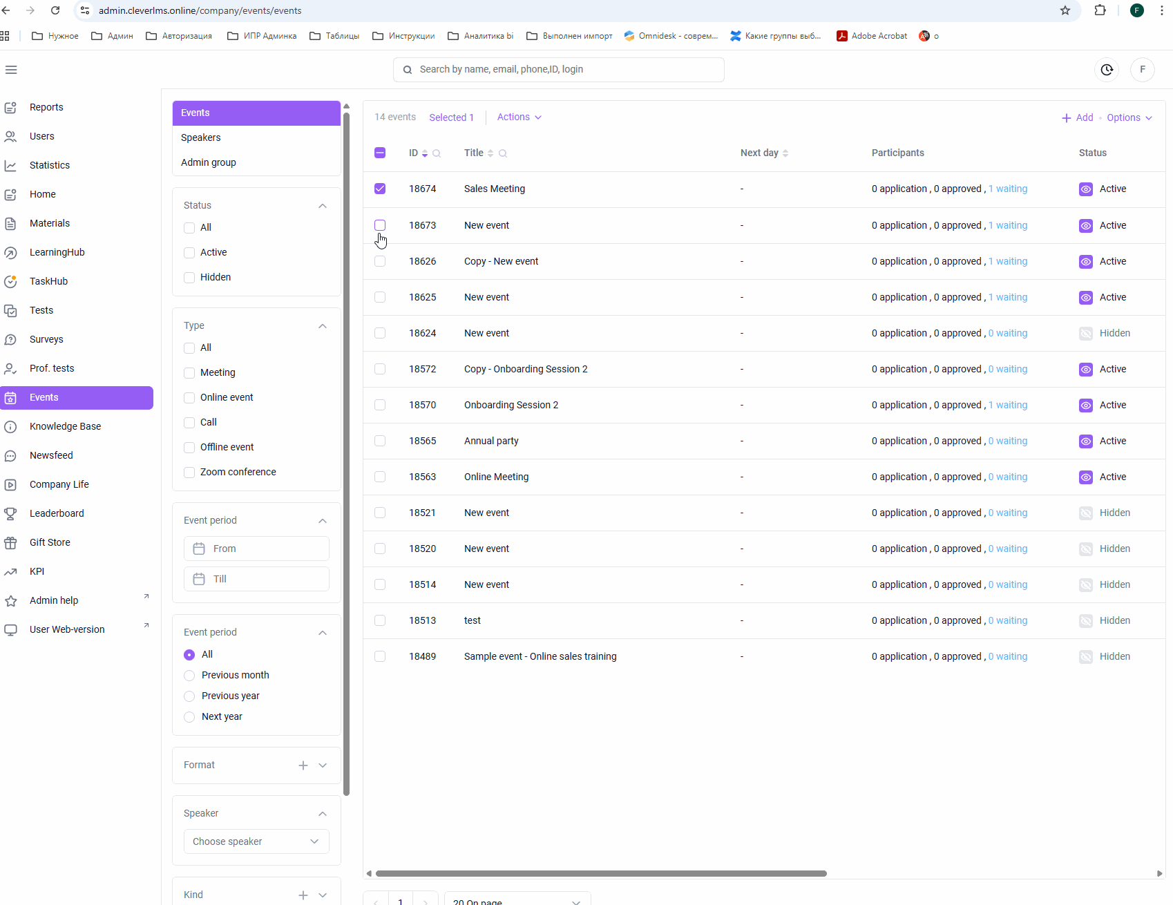Viewport: 1173px width, 905px height.
Task: Click the Search by name input field
Action: (x=559, y=70)
